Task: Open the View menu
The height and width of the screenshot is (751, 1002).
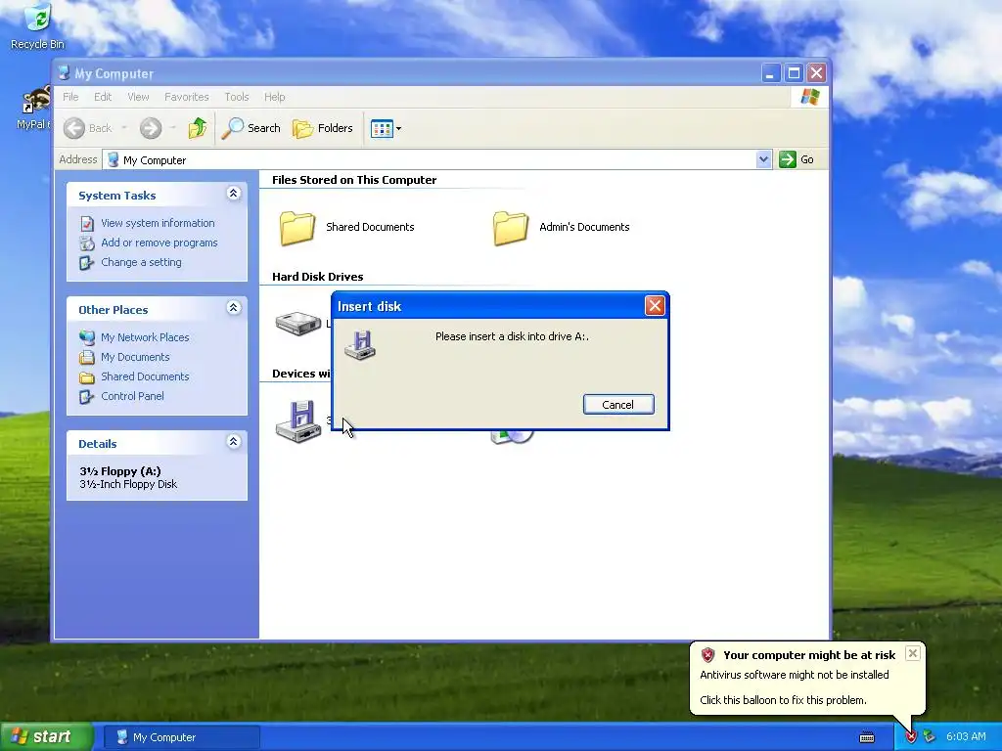Action: [x=138, y=97]
